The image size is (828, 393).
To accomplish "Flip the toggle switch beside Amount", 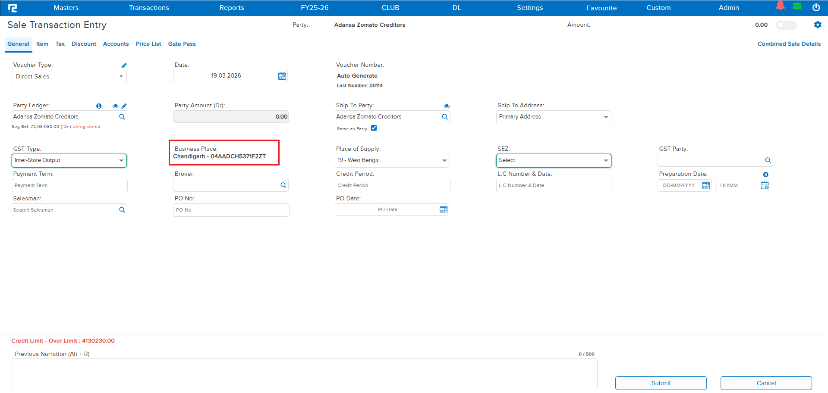I will tap(786, 25).
